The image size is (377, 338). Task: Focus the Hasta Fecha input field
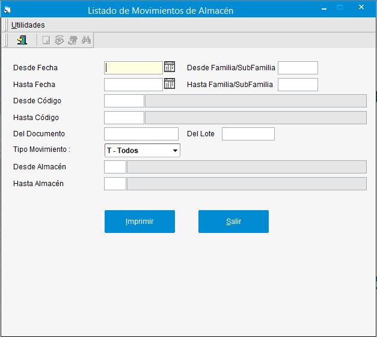133,85
